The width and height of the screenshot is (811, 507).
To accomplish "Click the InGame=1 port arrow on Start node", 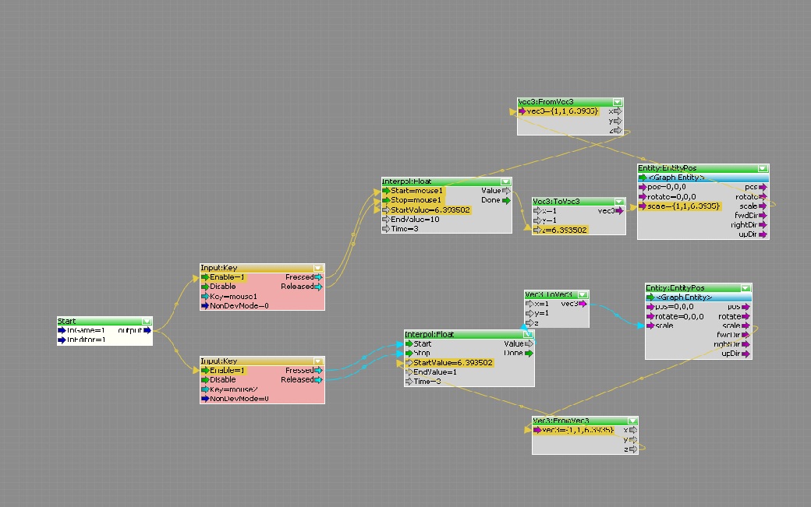I will pos(62,330).
